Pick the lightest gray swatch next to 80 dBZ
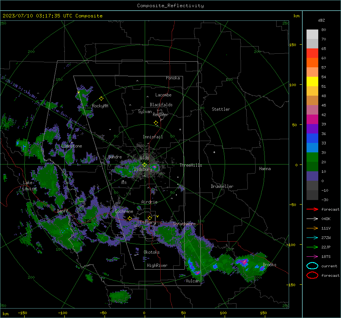The image size is (341, 318). click(x=312, y=34)
